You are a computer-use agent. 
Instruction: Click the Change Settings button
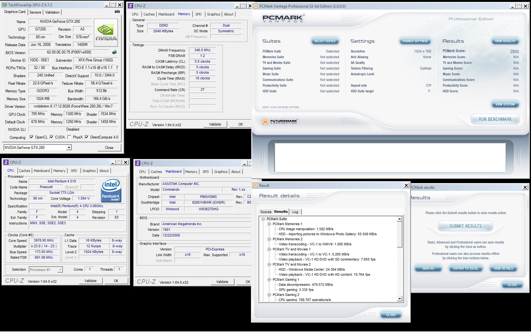(x=415, y=41)
